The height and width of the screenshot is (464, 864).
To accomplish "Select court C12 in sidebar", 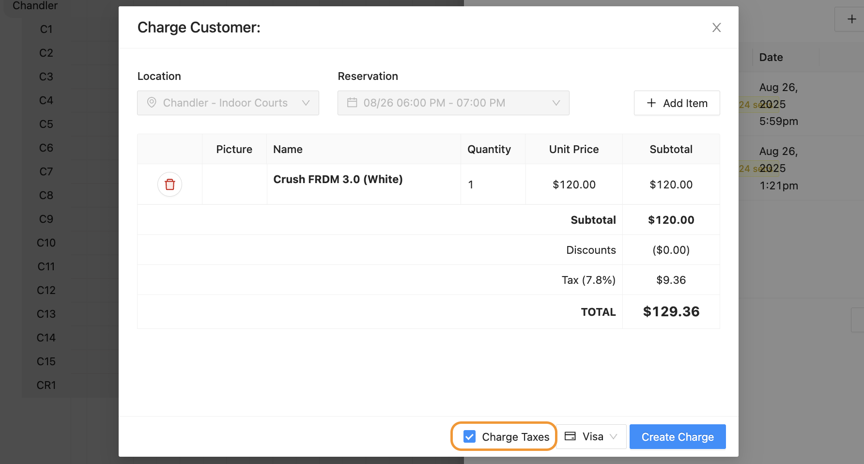I will (x=46, y=291).
